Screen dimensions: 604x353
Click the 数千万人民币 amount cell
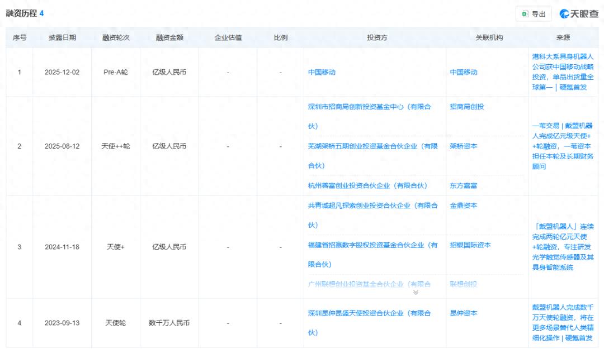(169, 323)
